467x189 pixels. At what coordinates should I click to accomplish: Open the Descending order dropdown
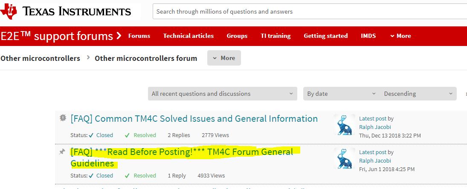418,94
